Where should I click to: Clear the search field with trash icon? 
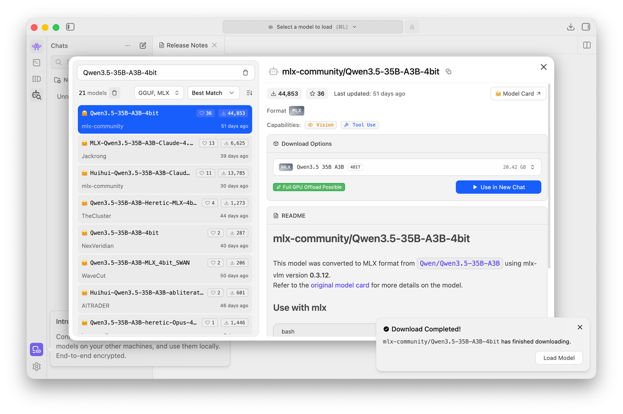pyautogui.click(x=245, y=73)
